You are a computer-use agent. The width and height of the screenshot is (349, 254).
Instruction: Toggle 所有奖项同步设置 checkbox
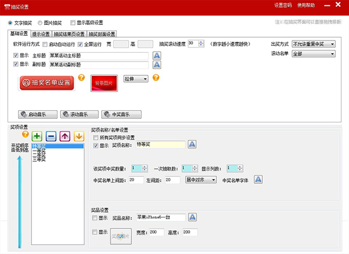point(96,137)
